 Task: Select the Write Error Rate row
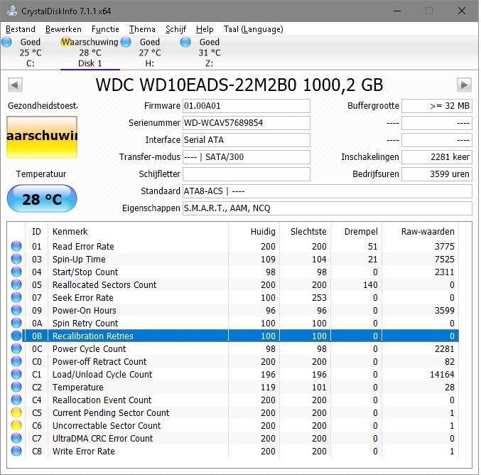point(233,451)
